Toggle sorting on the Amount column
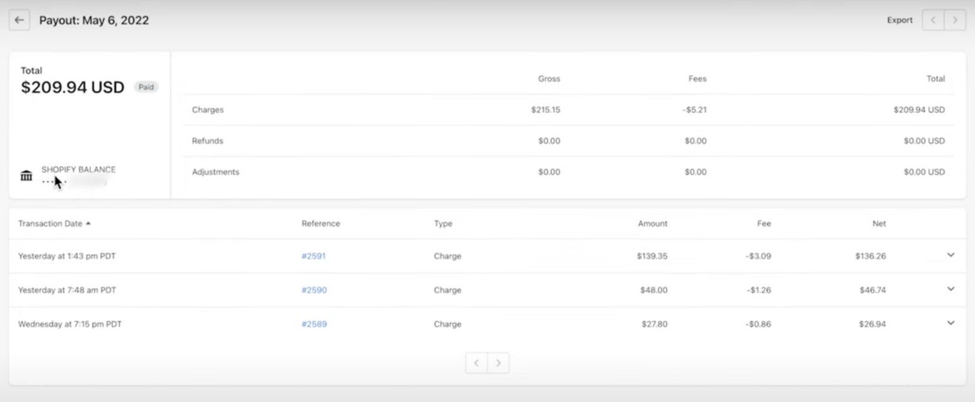Screen dimensions: 975x402 coord(653,223)
